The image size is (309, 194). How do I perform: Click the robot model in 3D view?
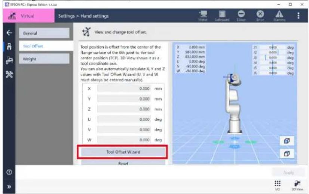tap(234, 103)
